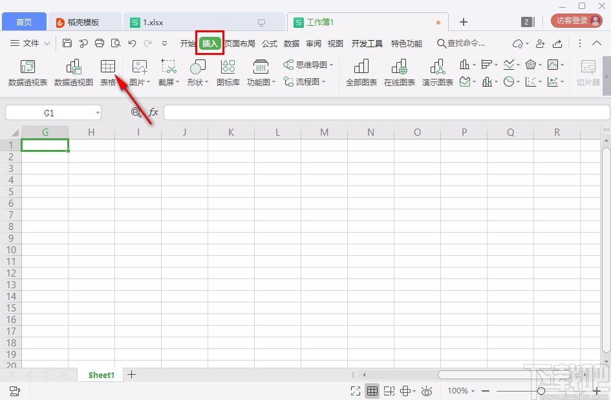Screen dimensions: 611x400
Task: Insert a 思维导图 mind map
Action: [x=307, y=64]
